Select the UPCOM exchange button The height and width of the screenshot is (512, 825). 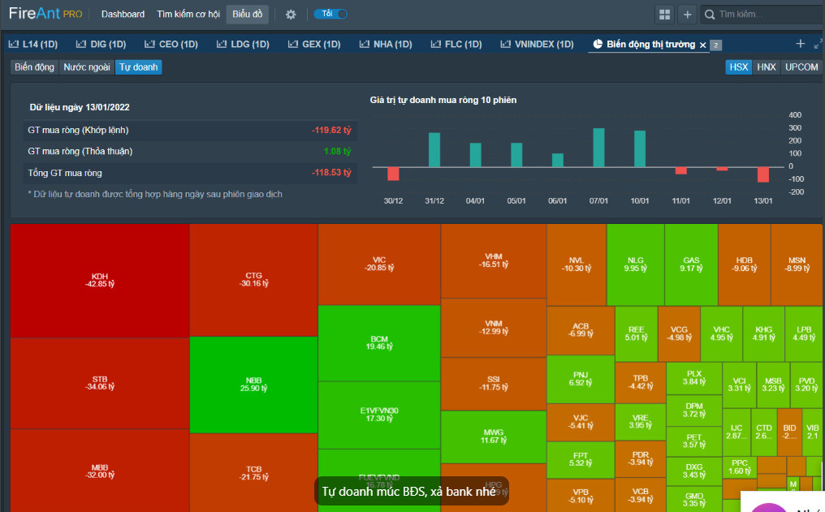(801, 67)
